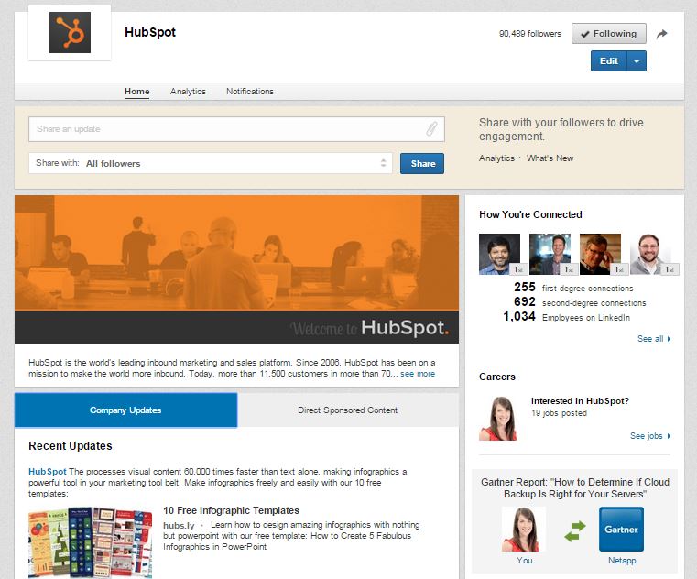Viewport: 697px width, 579px height.
Task: Click the blue Share button
Action: pos(422,164)
